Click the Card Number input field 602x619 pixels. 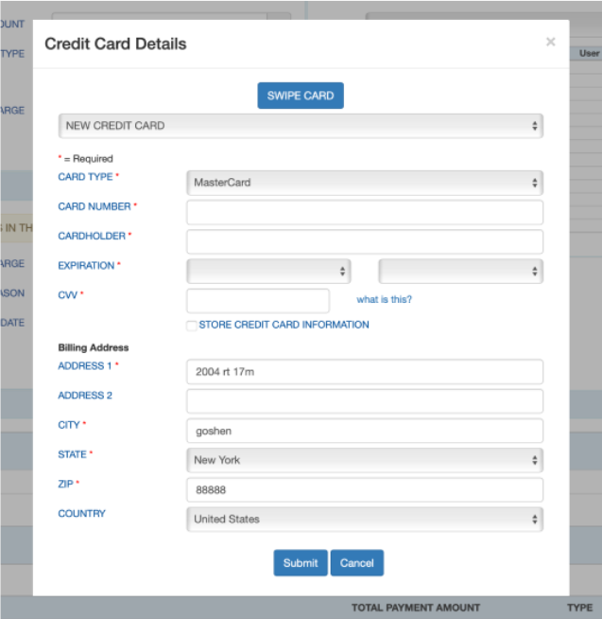click(365, 212)
